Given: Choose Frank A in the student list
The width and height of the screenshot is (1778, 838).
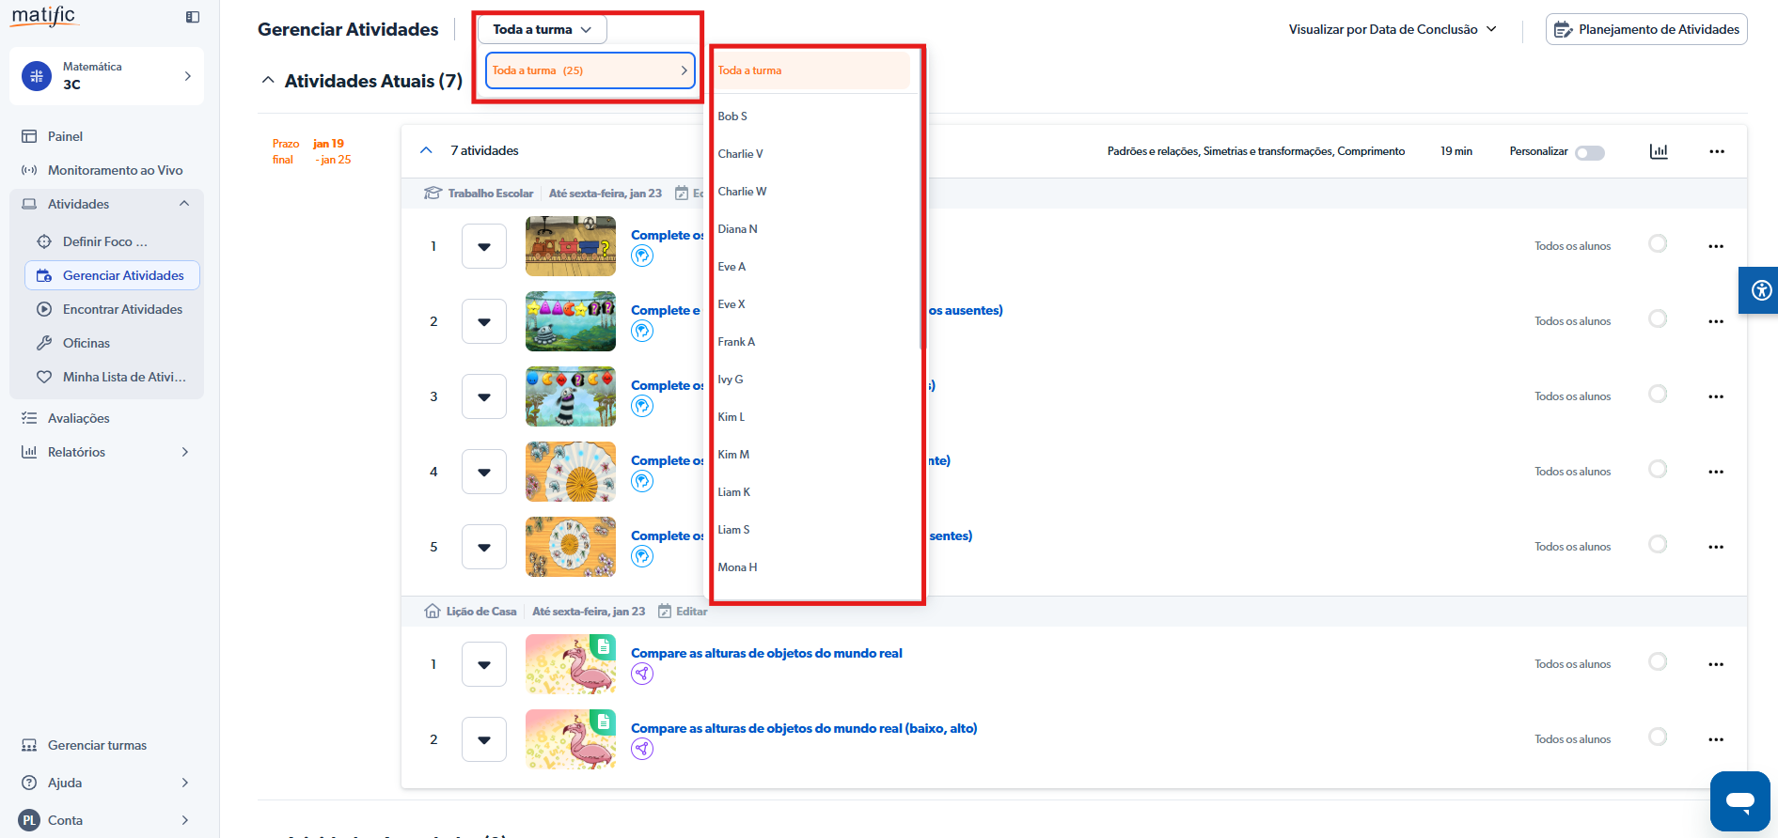Looking at the screenshot, I should (x=736, y=342).
